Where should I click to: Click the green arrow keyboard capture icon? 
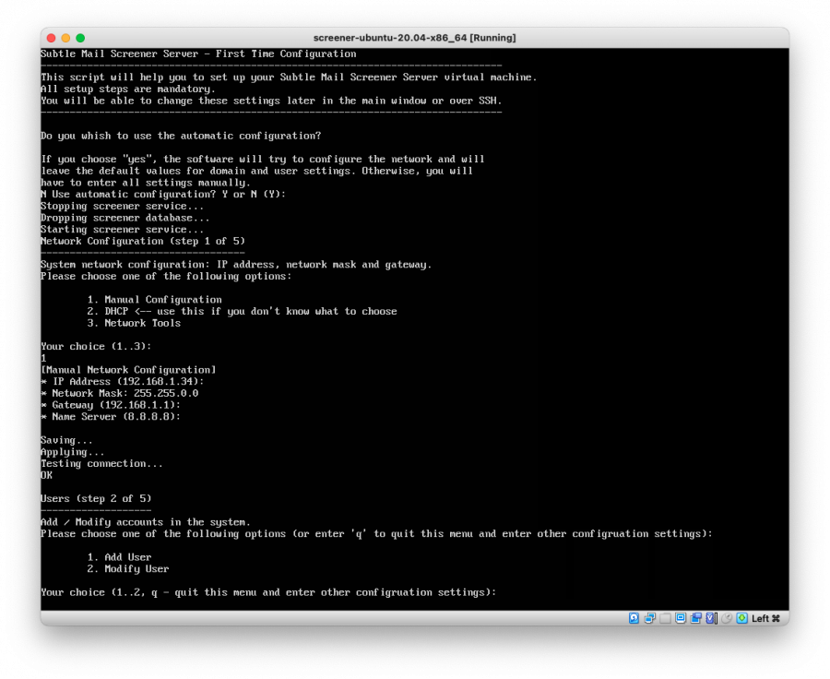tap(741, 618)
